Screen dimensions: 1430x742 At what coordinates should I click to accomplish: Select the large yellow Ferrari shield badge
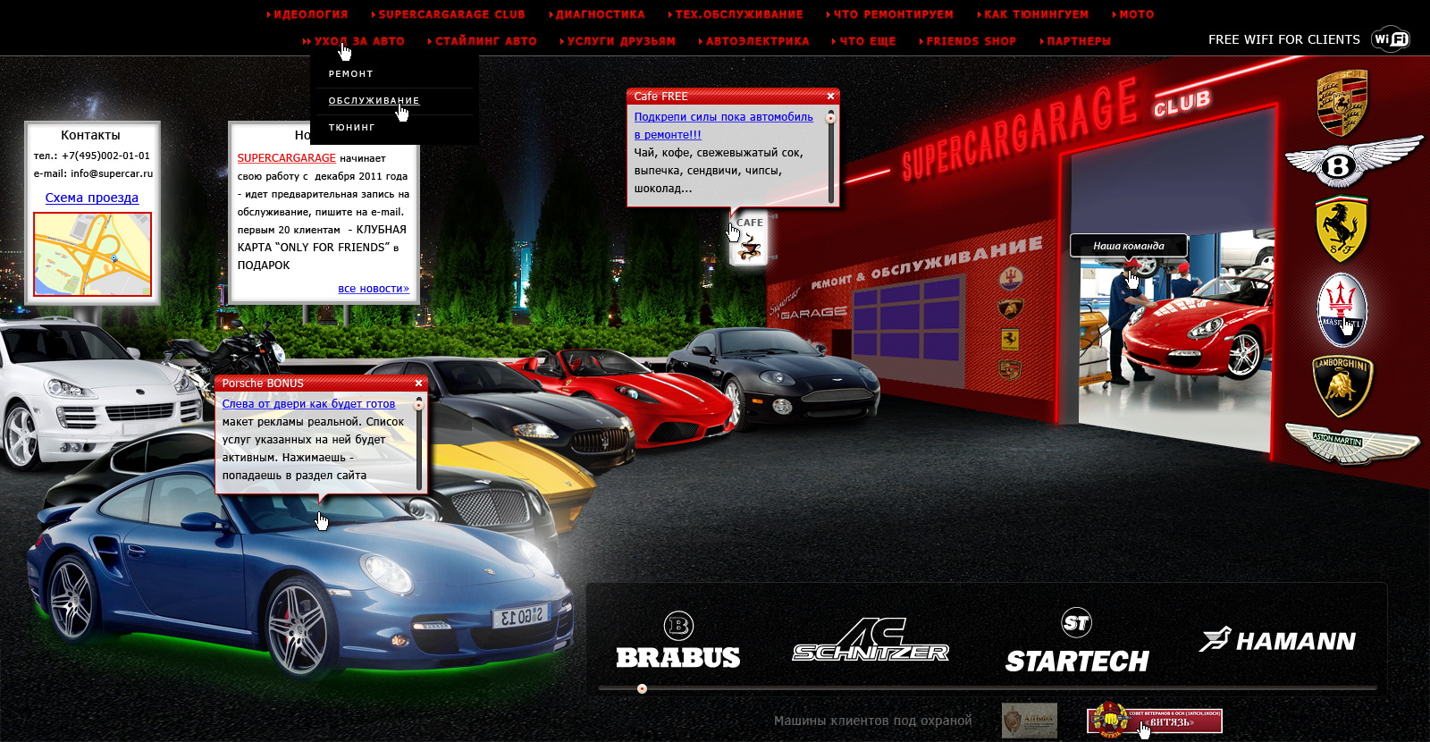[1342, 229]
